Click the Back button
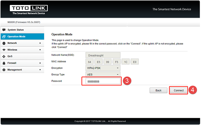 (158, 91)
